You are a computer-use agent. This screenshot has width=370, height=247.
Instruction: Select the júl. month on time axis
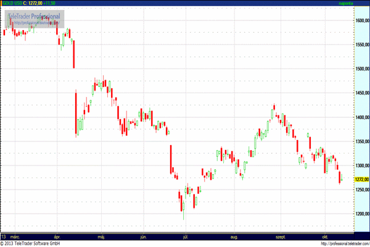click(185, 237)
